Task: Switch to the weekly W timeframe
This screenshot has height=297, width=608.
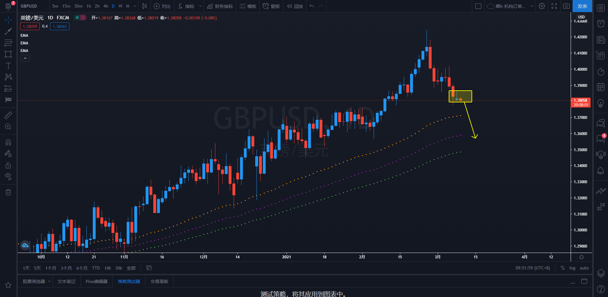Action: pos(120,6)
